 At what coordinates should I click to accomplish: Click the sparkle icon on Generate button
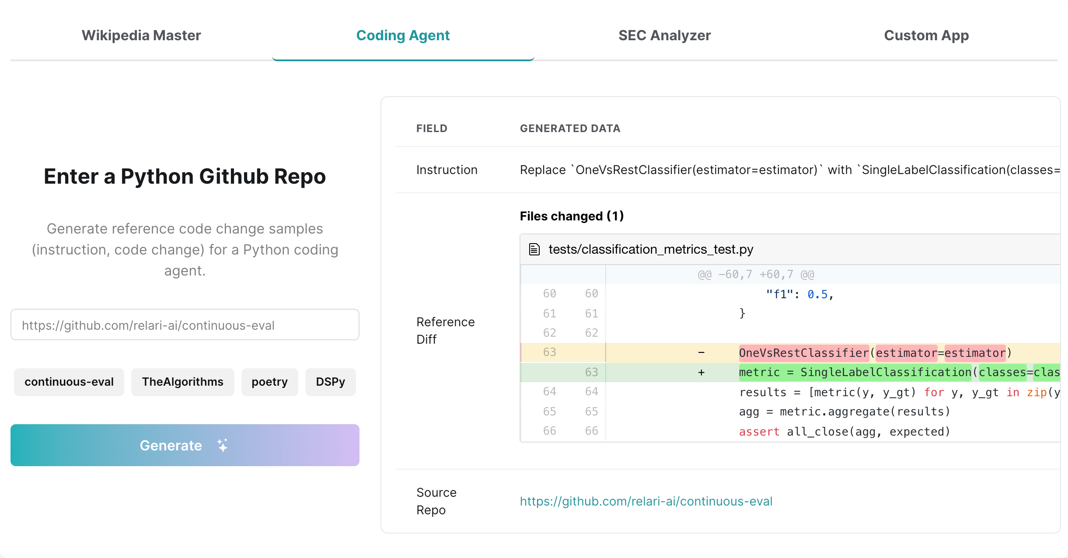point(223,445)
